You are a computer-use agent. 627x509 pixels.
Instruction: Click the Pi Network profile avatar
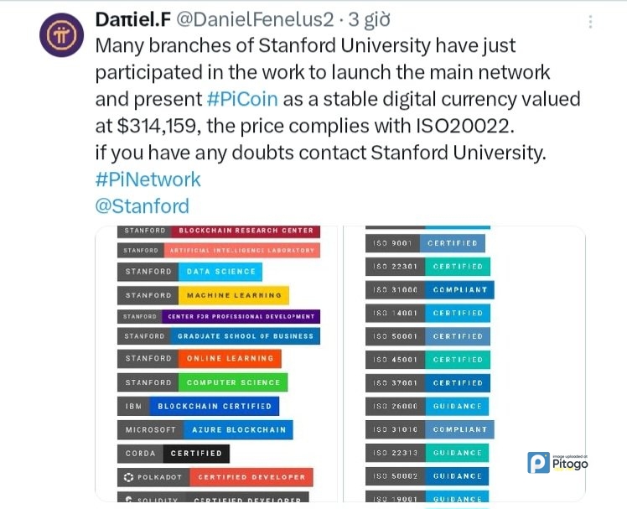pos(61,37)
